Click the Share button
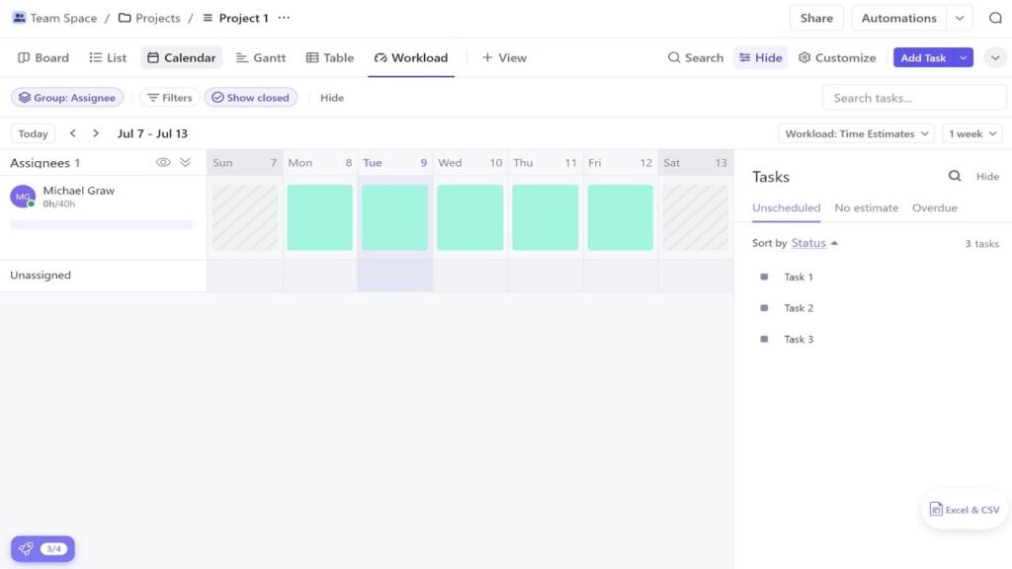The image size is (1012, 569). tap(816, 18)
